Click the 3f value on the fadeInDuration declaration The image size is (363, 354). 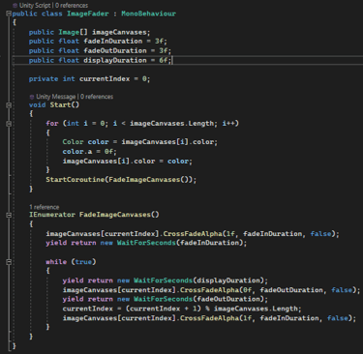(x=159, y=42)
